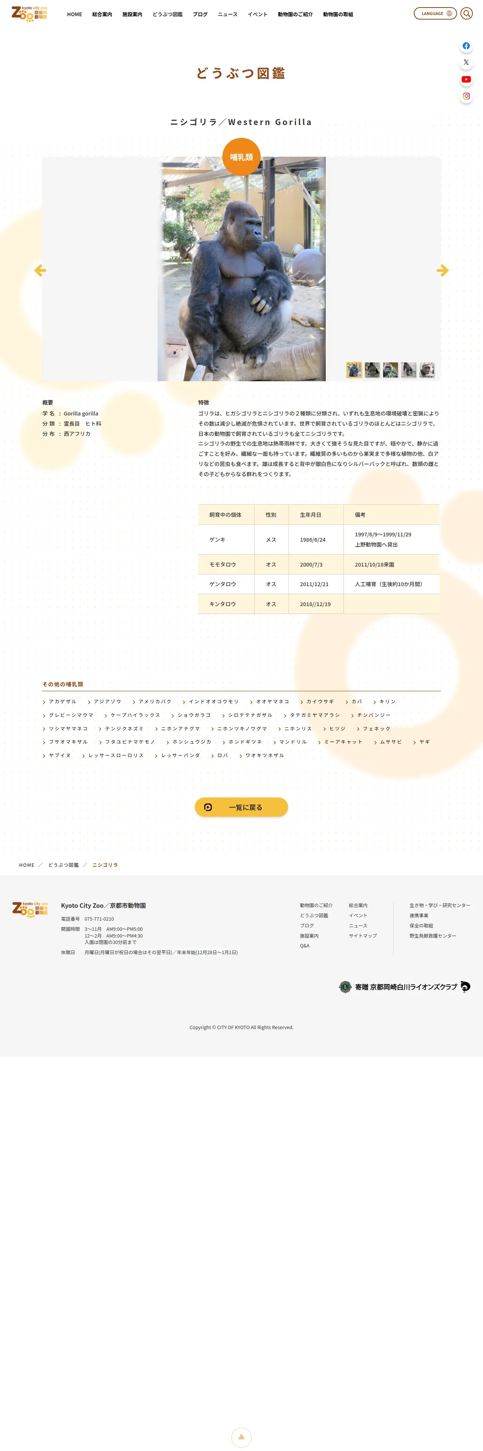This screenshot has height=1451, width=483.
Task: Select the first gorilla thumbnail
Action: click(x=354, y=370)
